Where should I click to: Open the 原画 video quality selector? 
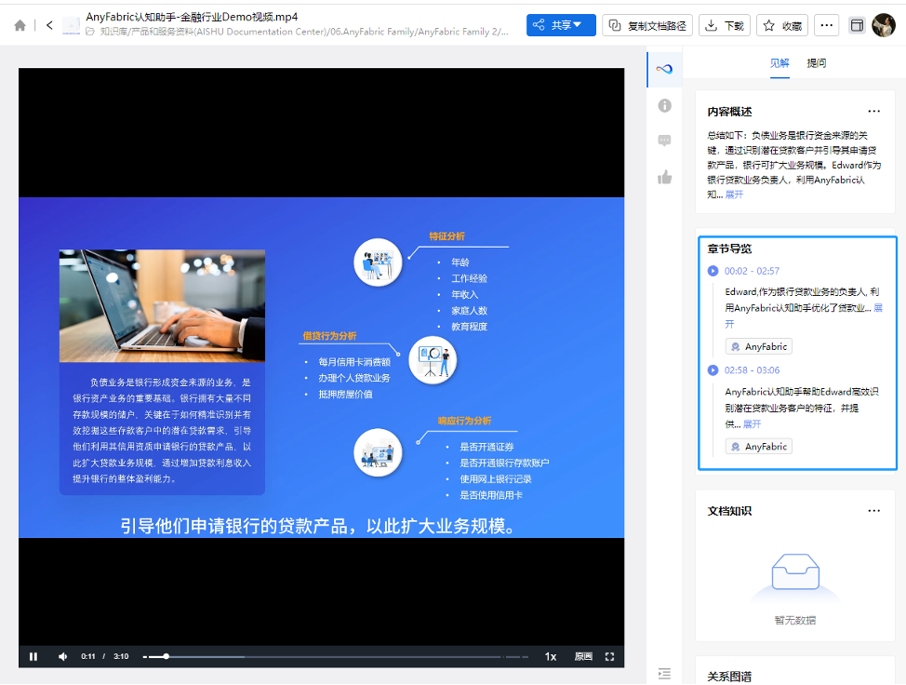pyautogui.click(x=583, y=656)
